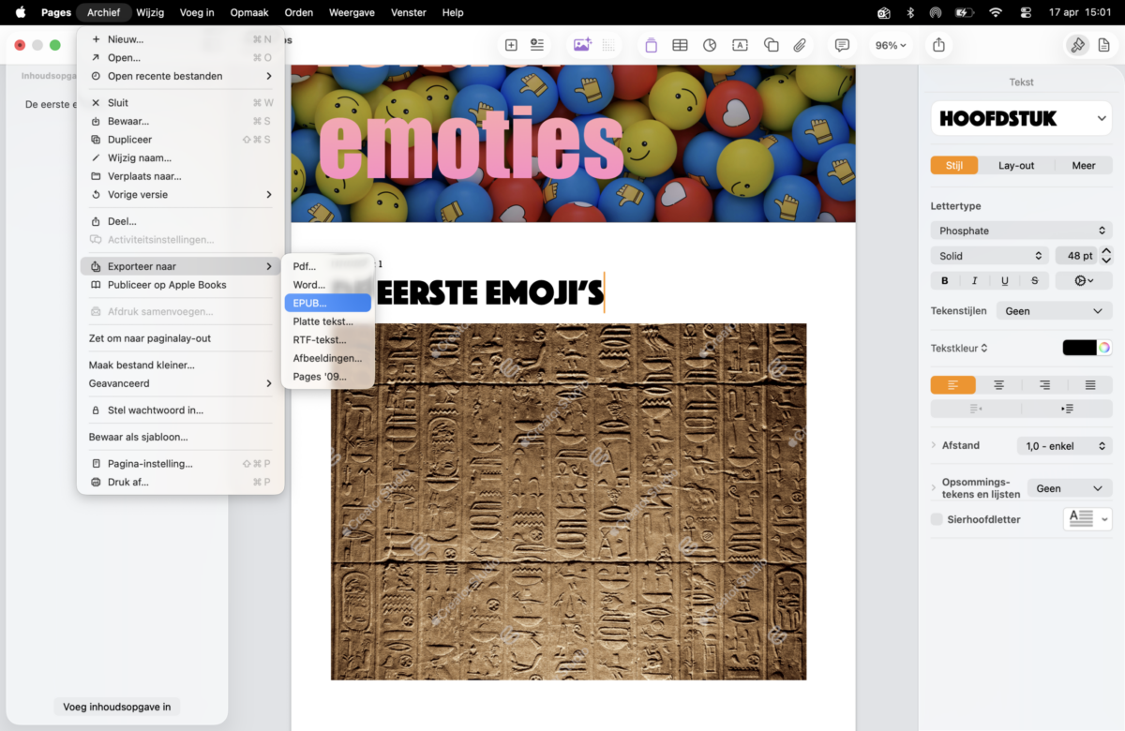Image resolution: width=1125 pixels, height=731 pixels.
Task: Open the Phosphate font dropdown
Action: (1021, 231)
